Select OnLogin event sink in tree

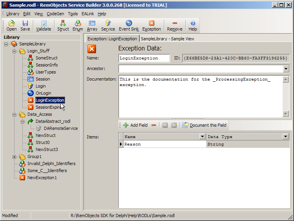[43, 93]
